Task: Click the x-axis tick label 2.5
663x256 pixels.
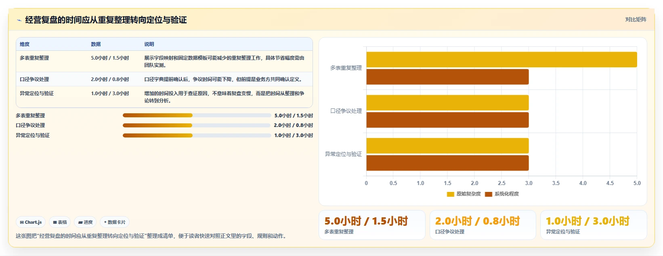Action: [x=501, y=183]
